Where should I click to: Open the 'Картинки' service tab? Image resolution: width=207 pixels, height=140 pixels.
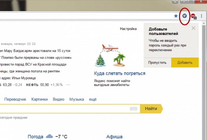coord(40,99)
